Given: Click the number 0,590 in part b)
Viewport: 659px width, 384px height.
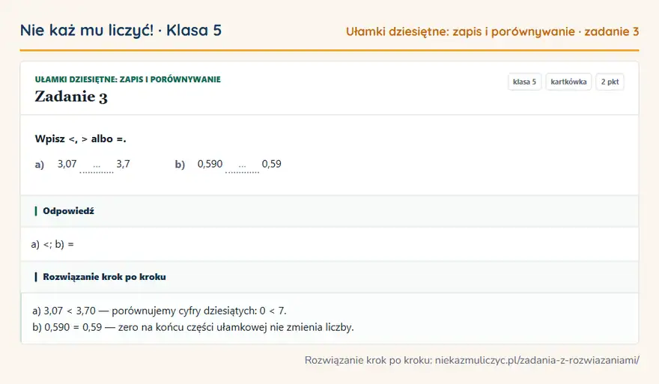Looking at the screenshot, I should click(x=210, y=164).
